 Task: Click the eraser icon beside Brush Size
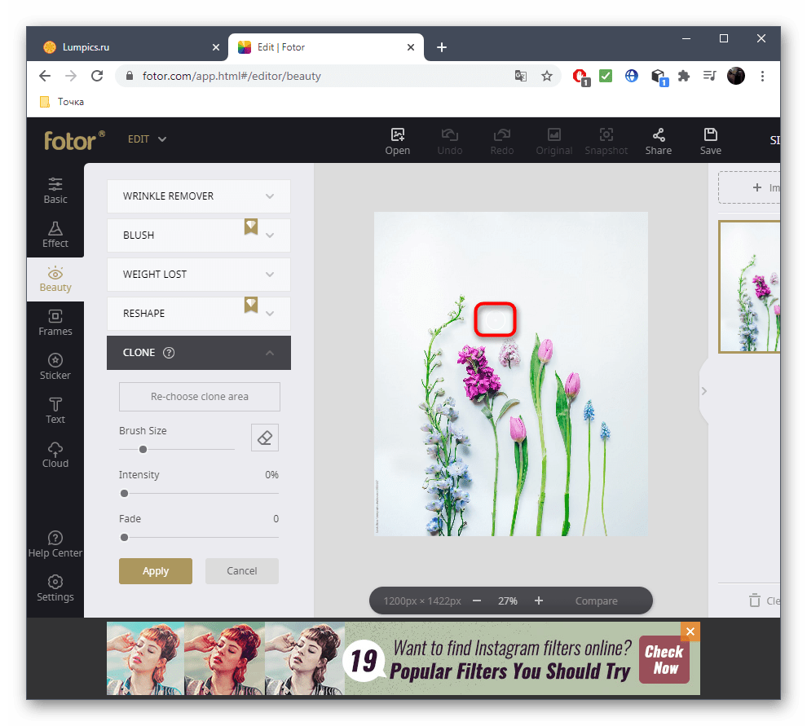click(x=264, y=438)
